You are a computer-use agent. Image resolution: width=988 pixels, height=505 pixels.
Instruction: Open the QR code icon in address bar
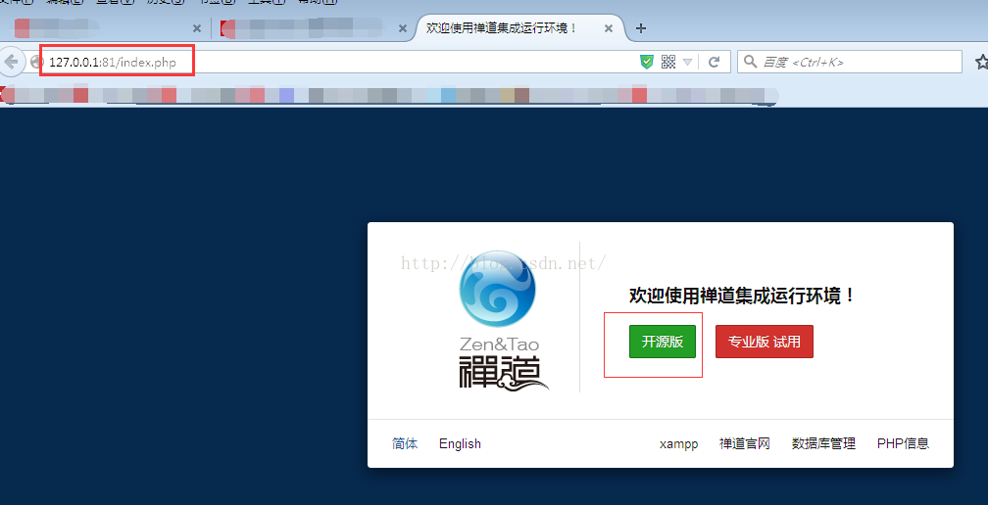coord(668,62)
